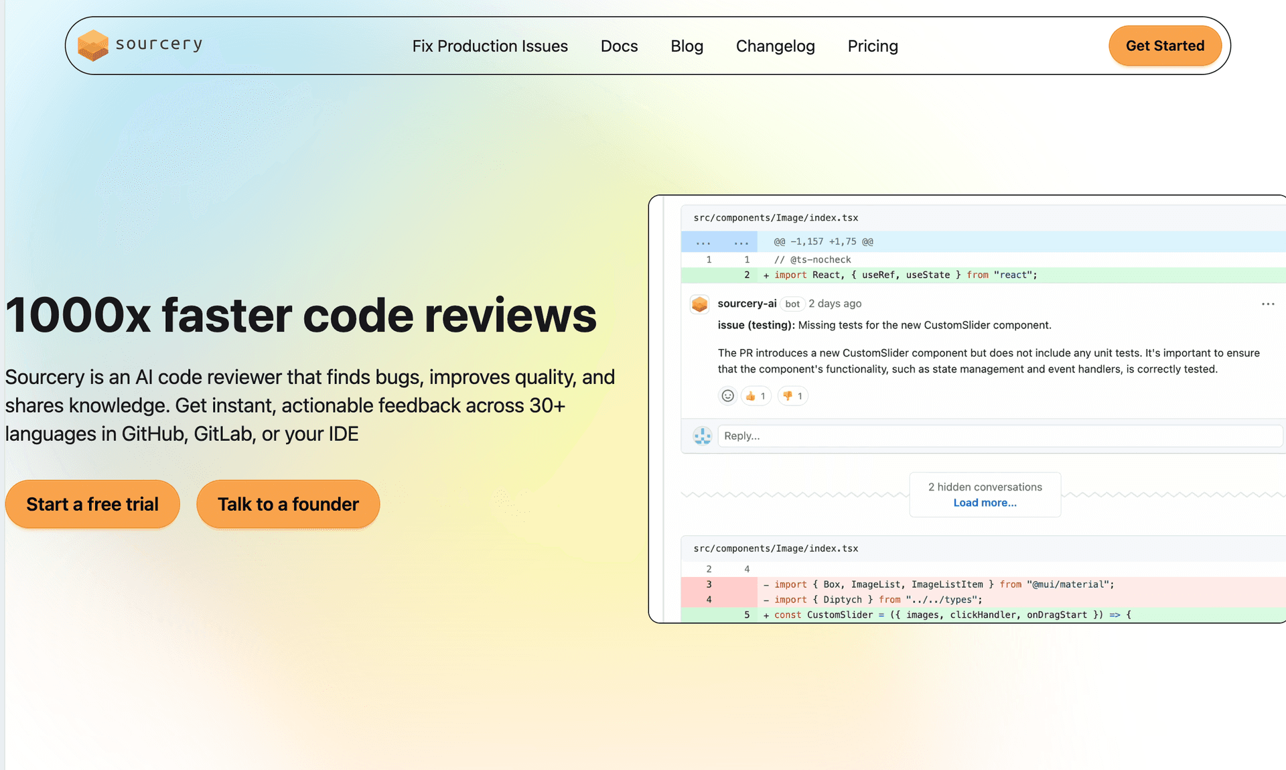Click the 2 days ago timestamp
This screenshot has width=1286, height=770.
click(x=835, y=304)
